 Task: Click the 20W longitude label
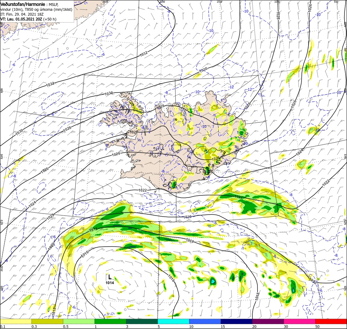[x=162, y=1]
